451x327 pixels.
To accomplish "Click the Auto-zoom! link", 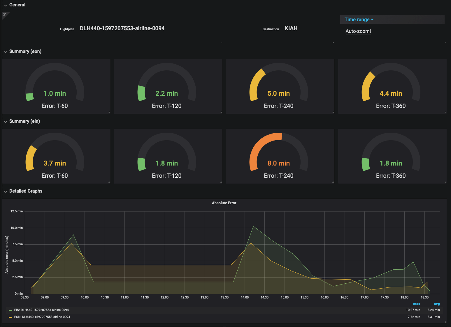I will coord(358,31).
